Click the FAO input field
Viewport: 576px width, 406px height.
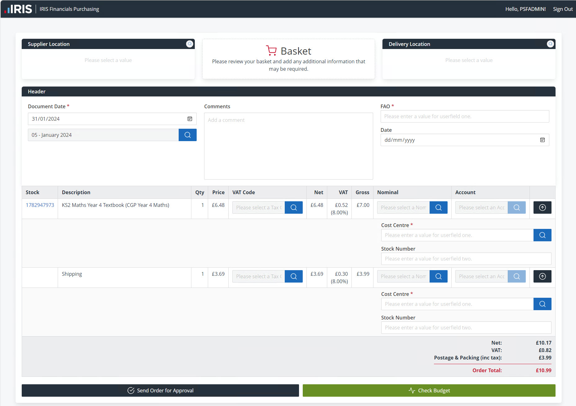(x=464, y=116)
